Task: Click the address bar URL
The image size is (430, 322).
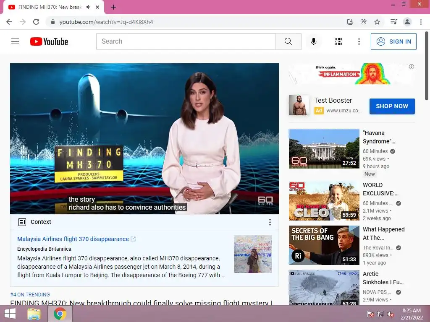Action: click(106, 22)
